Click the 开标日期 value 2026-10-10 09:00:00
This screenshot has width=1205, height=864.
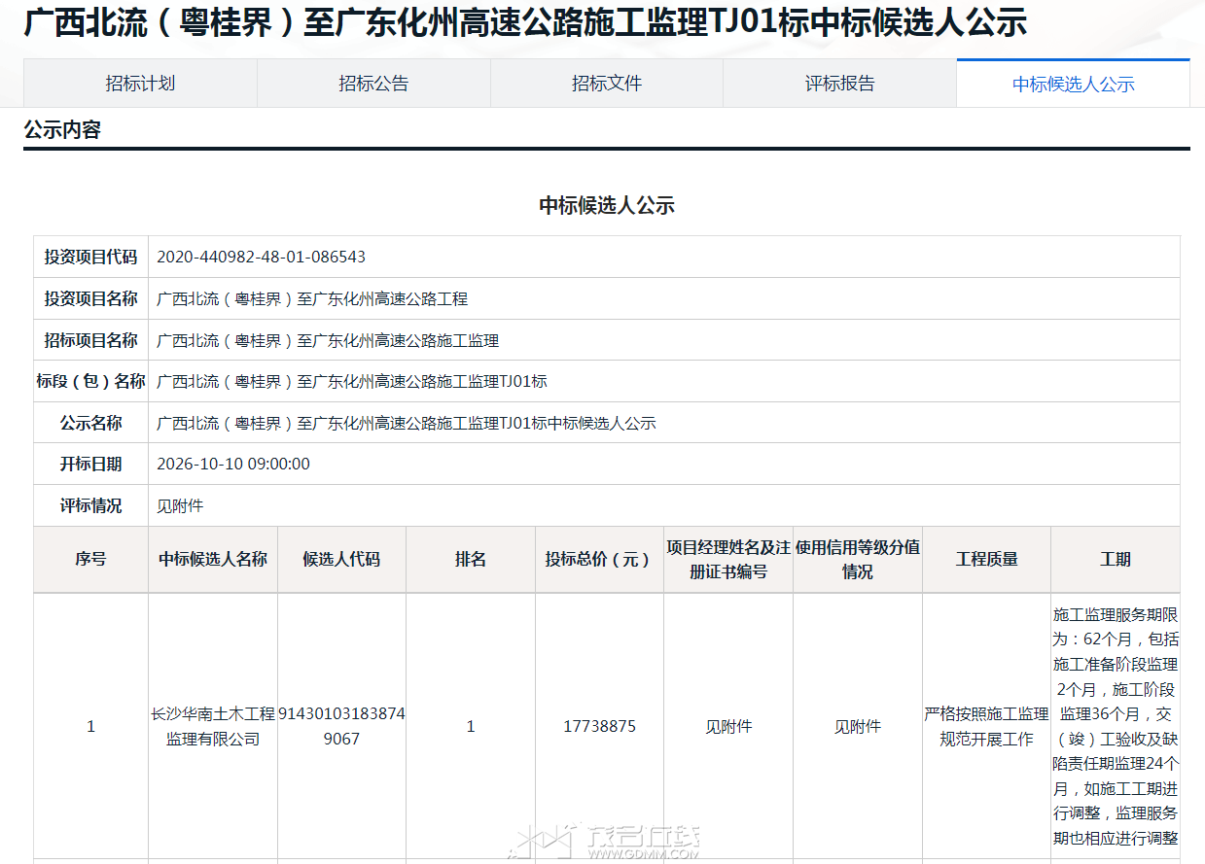(x=233, y=465)
